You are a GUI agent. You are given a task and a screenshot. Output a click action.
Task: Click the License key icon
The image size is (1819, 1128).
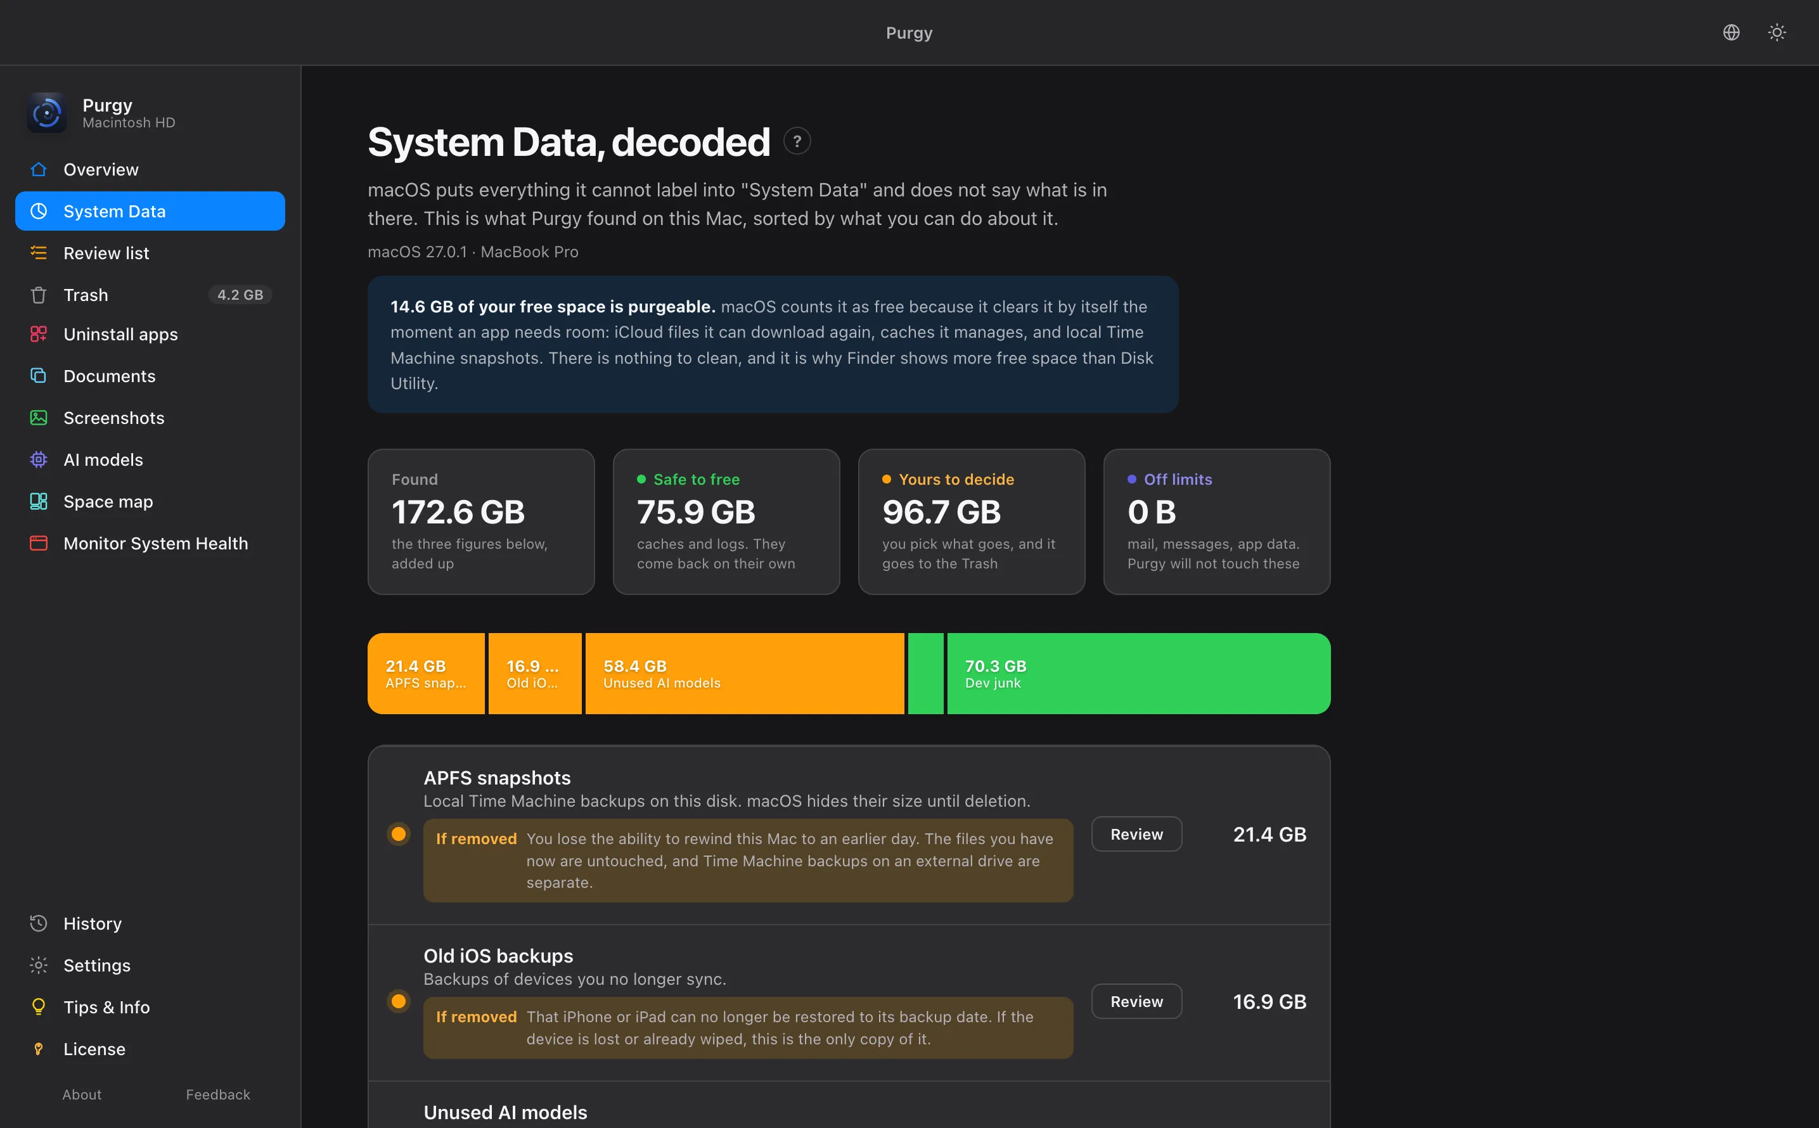[x=39, y=1049]
